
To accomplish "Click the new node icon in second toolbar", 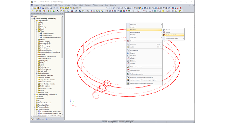I will pyautogui.click(x=33, y=11).
